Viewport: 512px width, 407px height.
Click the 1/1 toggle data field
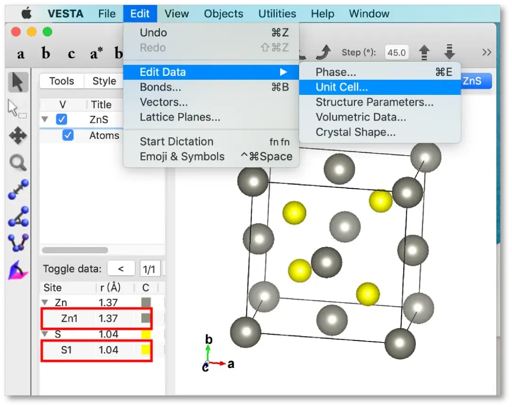pyautogui.click(x=150, y=269)
